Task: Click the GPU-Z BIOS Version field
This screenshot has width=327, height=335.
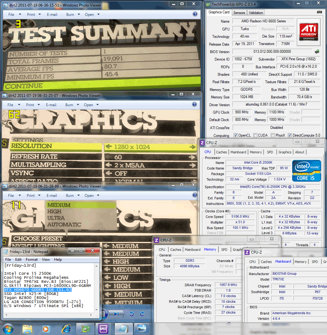Action: (x=272, y=52)
